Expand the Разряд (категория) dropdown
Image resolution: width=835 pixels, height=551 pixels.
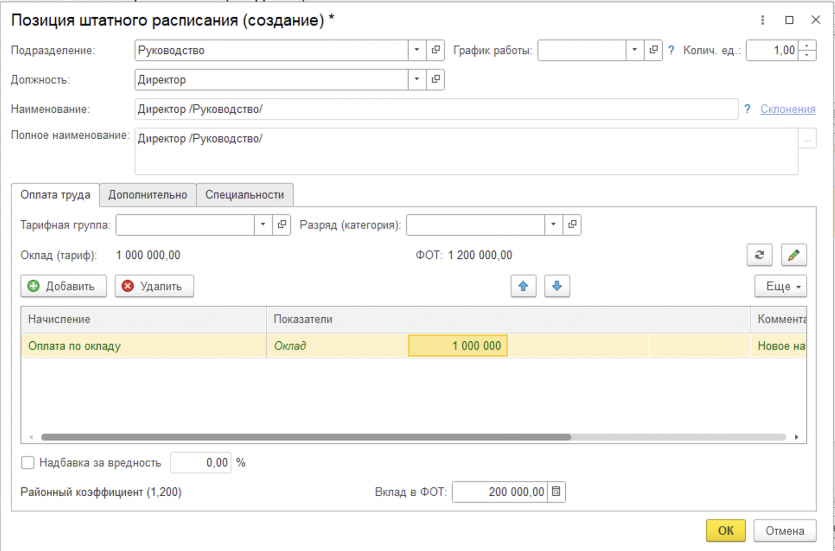click(554, 224)
